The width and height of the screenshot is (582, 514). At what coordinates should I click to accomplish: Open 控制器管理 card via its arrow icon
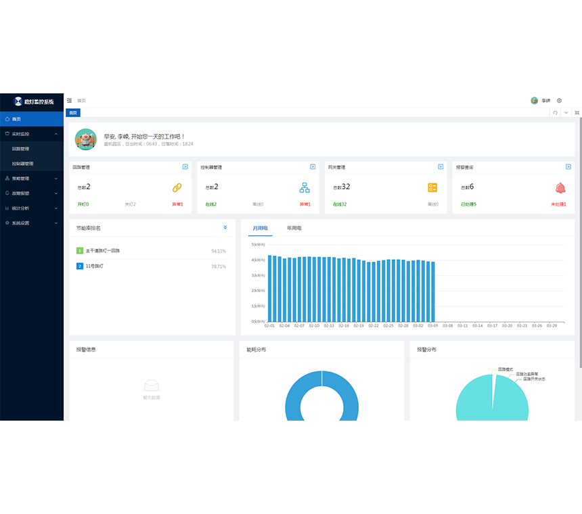(313, 166)
